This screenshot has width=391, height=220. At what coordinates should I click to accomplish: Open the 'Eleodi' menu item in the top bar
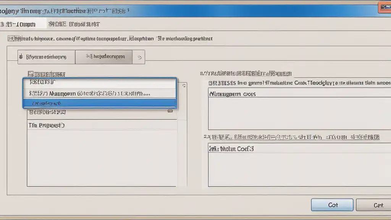click(84, 24)
